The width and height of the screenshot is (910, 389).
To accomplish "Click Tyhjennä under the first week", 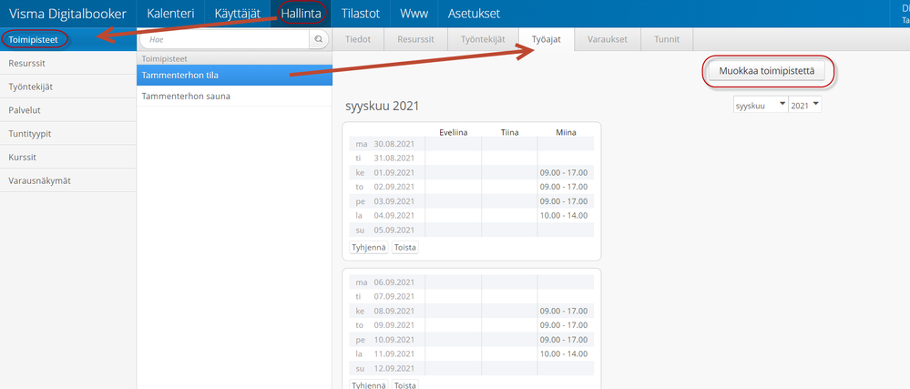I will coord(369,247).
